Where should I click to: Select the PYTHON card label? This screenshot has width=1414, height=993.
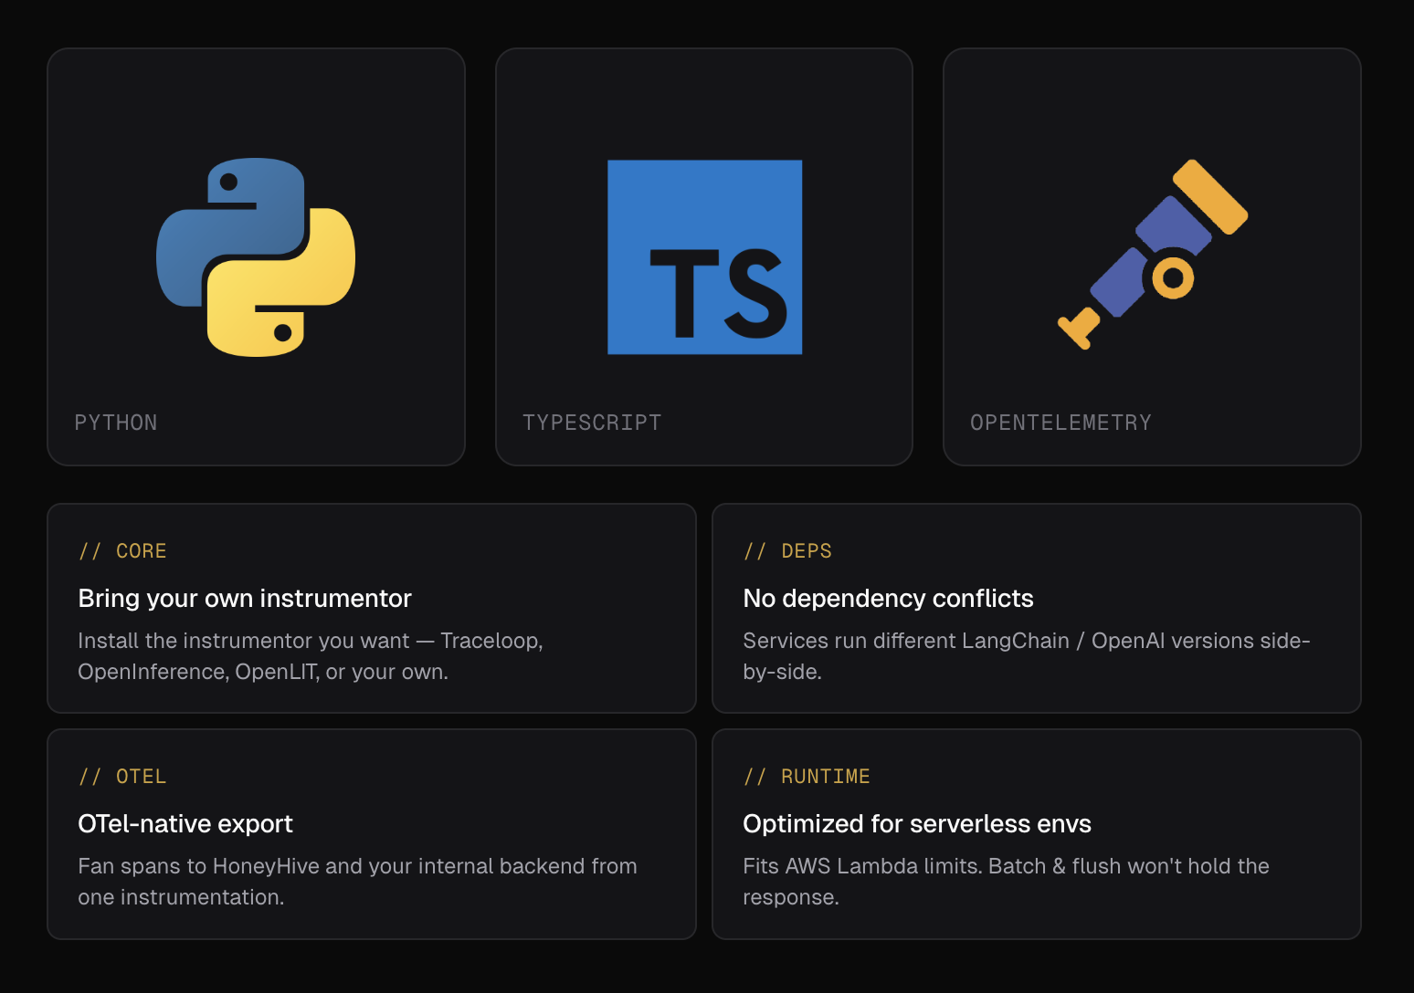116,423
